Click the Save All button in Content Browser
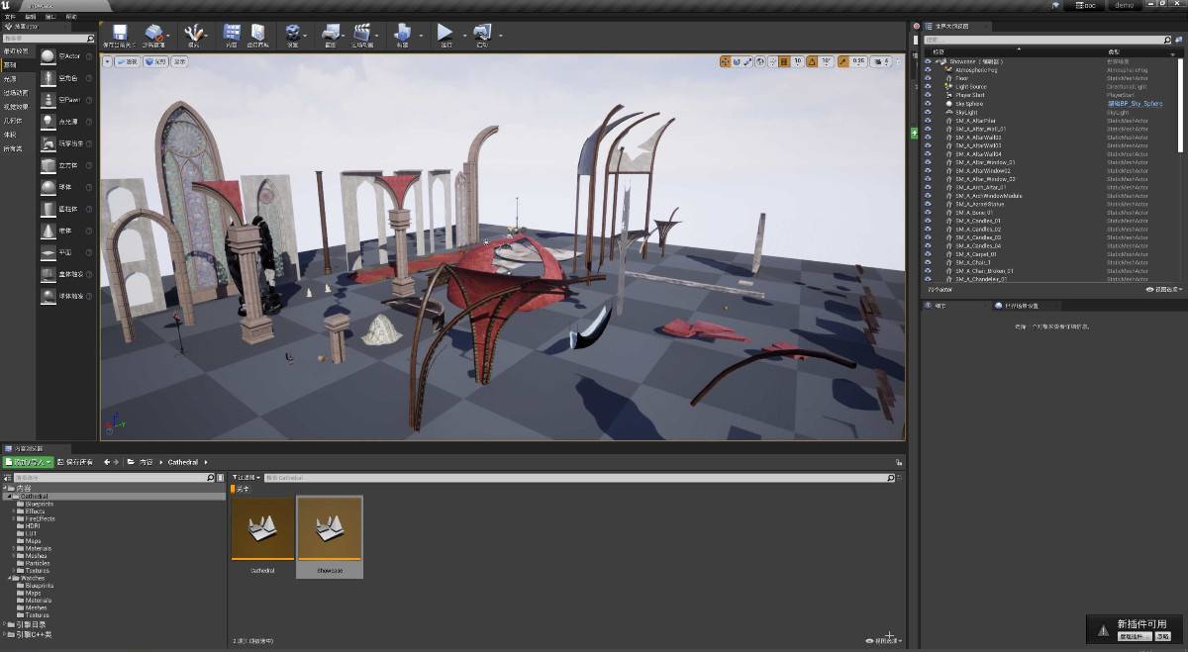 point(75,462)
